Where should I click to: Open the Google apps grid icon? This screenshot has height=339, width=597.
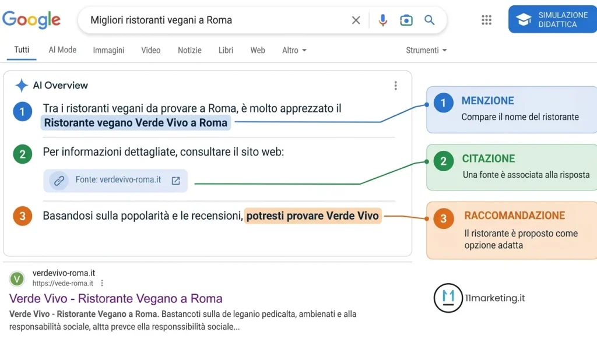click(x=486, y=20)
